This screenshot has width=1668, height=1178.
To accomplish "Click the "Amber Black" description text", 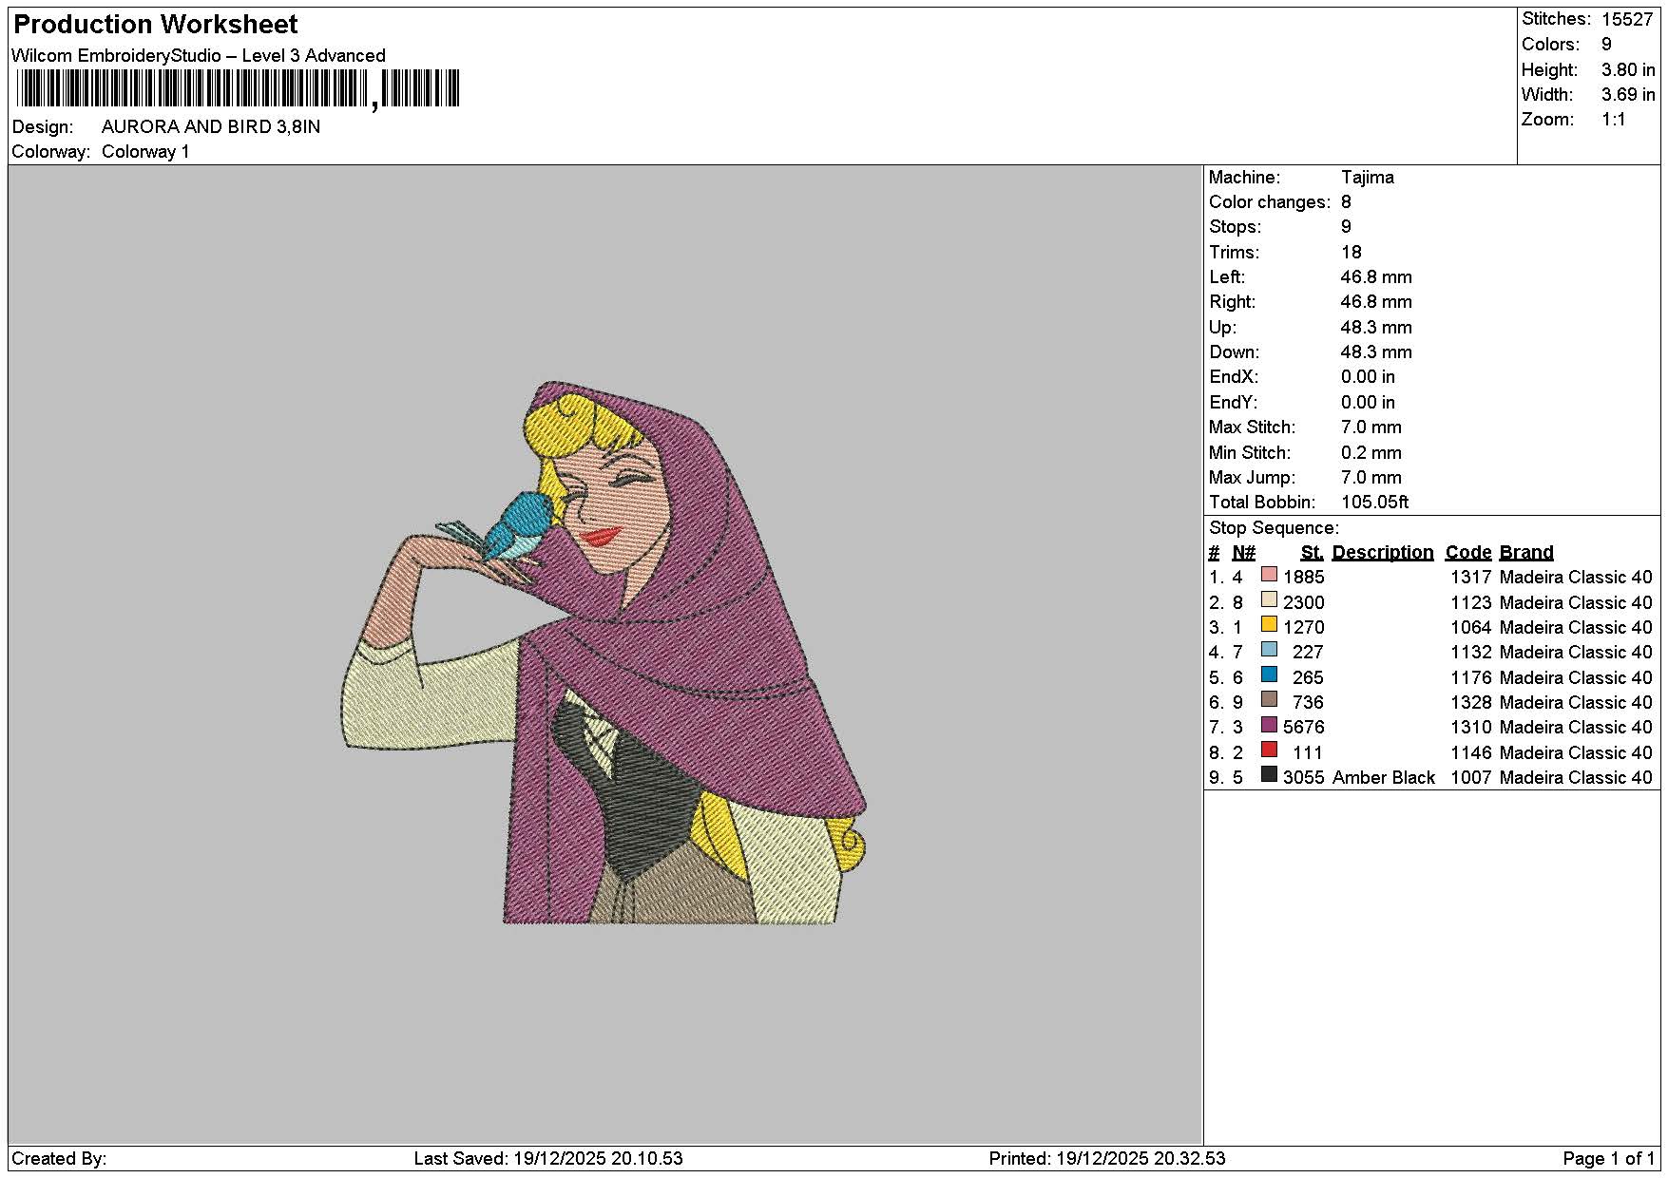I will click(x=1384, y=778).
